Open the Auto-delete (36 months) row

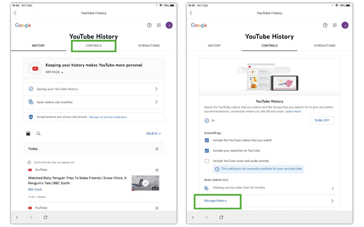click(x=93, y=102)
